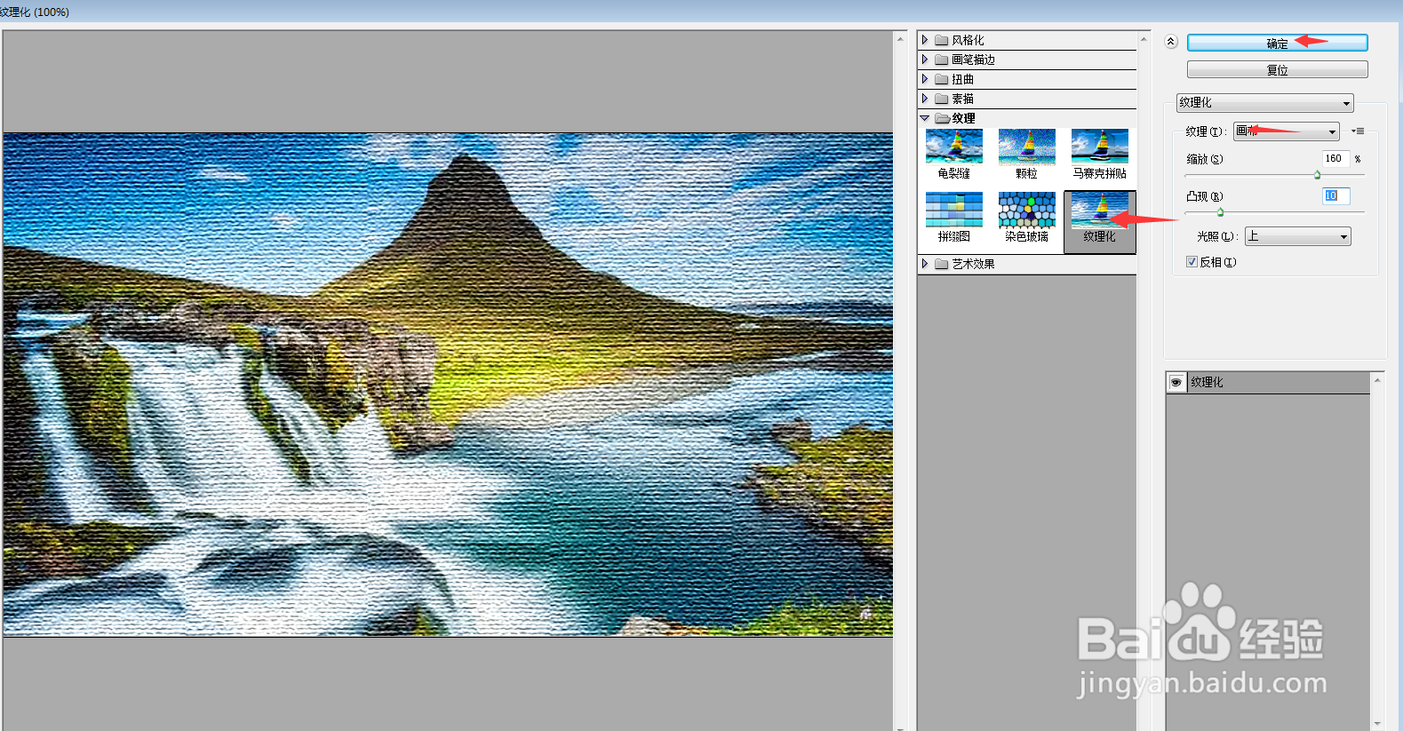
Task: Expand the 风格化 category triangle
Action: click(925, 40)
